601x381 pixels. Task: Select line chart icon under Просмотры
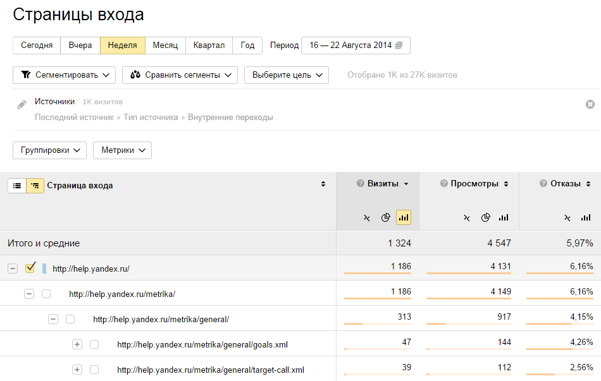point(467,218)
